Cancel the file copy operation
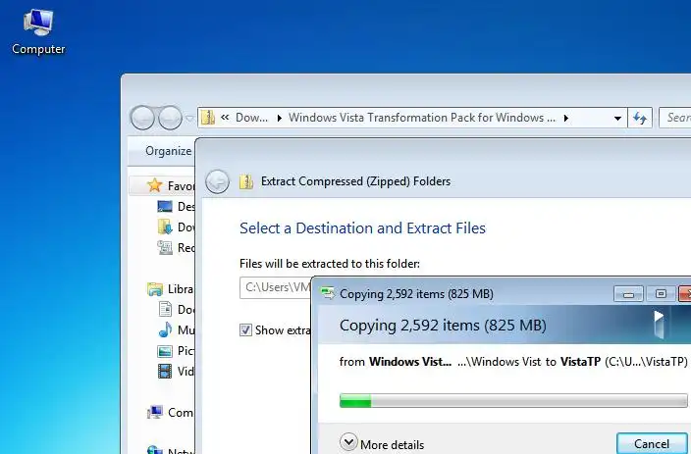This screenshot has width=691, height=454. click(652, 443)
